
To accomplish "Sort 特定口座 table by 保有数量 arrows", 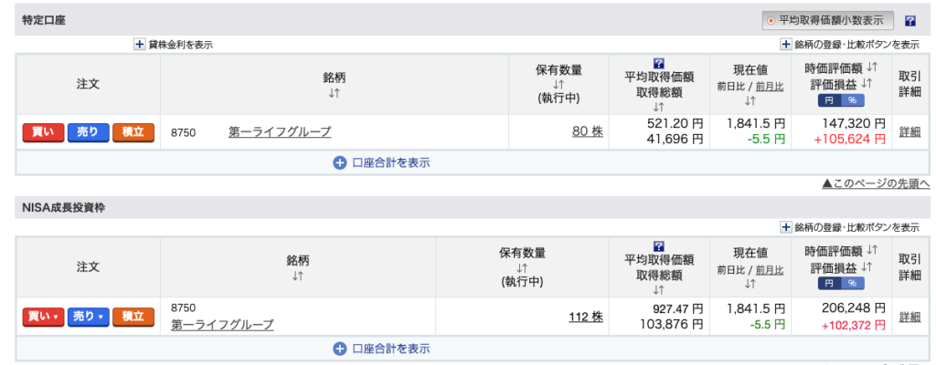I will coord(558,85).
